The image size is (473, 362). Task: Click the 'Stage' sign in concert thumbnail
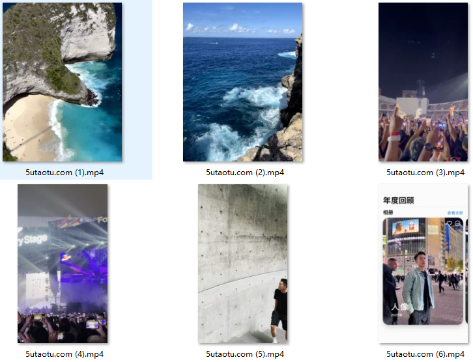point(36,240)
